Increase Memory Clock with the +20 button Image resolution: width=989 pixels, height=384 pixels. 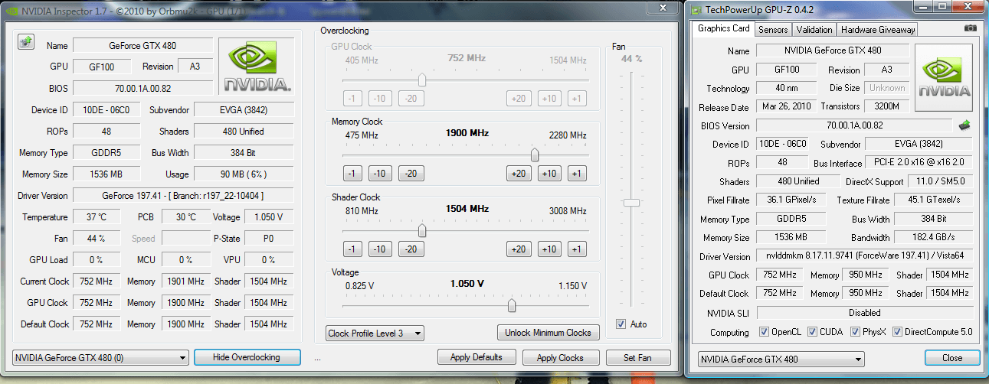pyautogui.click(x=519, y=174)
